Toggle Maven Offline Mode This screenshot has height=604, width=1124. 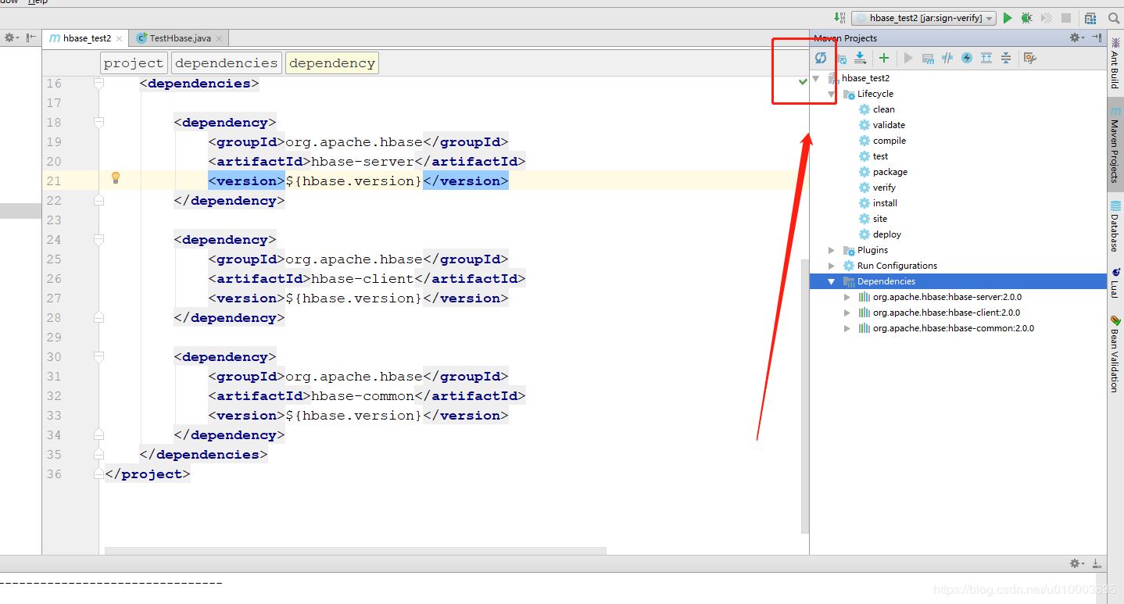click(x=947, y=58)
